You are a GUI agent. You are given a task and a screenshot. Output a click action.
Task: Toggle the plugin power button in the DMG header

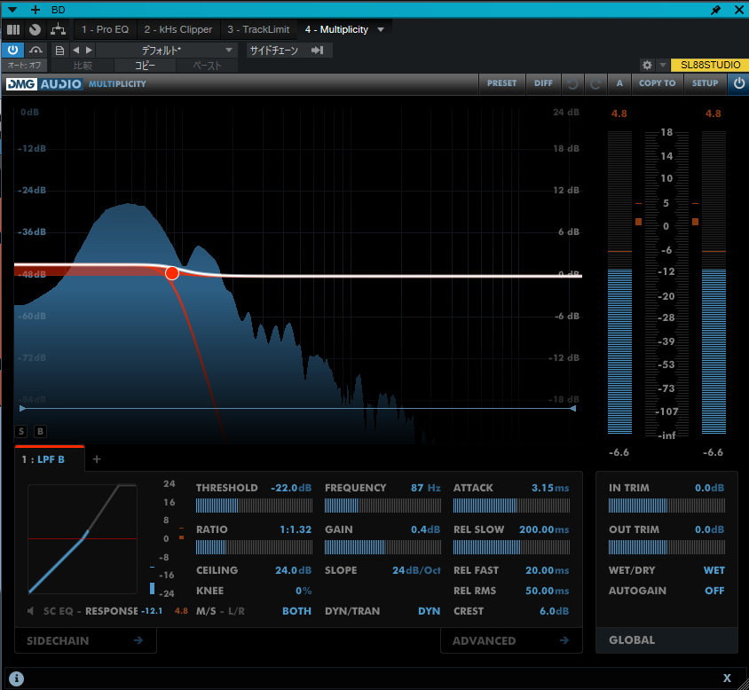click(x=738, y=83)
